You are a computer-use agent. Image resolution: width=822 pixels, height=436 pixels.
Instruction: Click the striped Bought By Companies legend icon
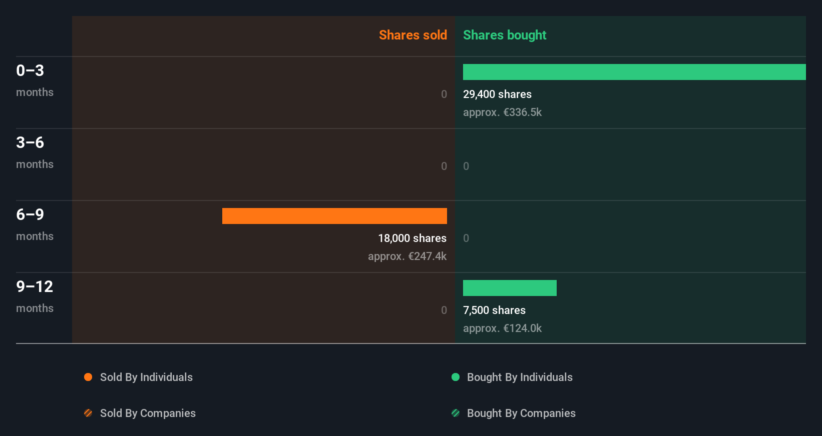tap(456, 413)
